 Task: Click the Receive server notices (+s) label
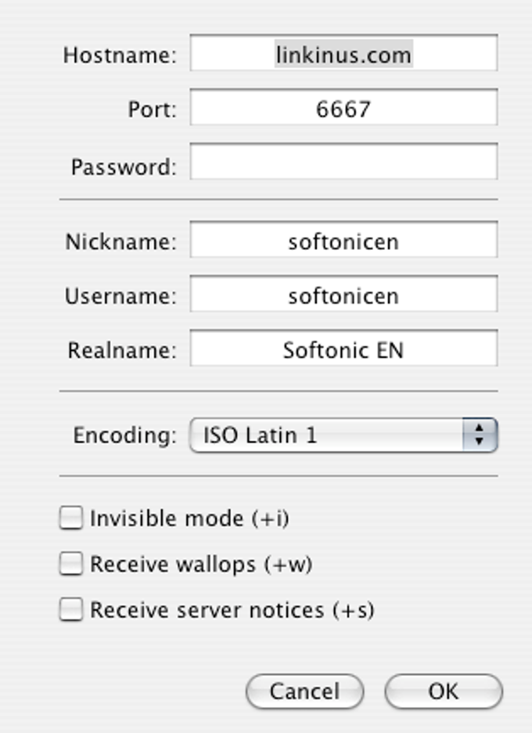[x=232, y=610]
